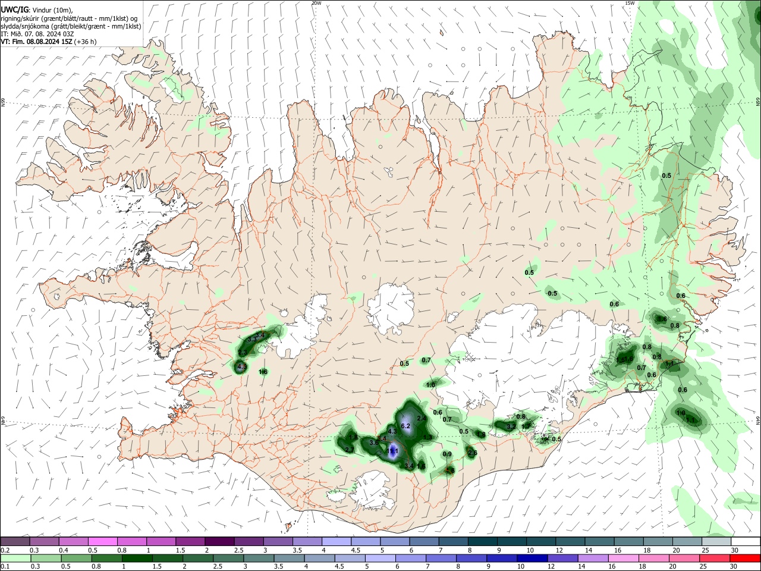Click the bright red 30 swatch, rain legend

click(744, 558)
